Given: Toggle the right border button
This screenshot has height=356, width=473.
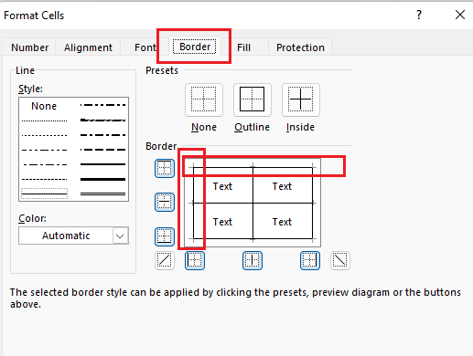Looking at the screenshot, I should (x=310, y=260).
